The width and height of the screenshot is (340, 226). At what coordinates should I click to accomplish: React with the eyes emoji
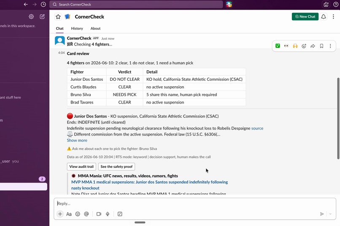(x=286, y=46)
